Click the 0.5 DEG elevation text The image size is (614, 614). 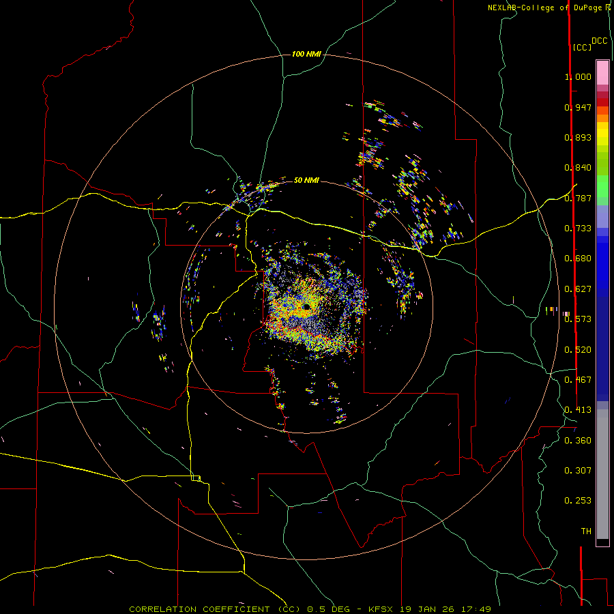click(x=328, y=609)
